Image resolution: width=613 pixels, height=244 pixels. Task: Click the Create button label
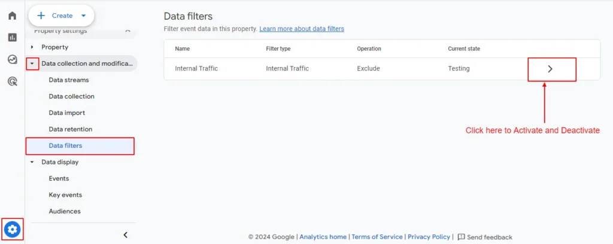(62, 16)
